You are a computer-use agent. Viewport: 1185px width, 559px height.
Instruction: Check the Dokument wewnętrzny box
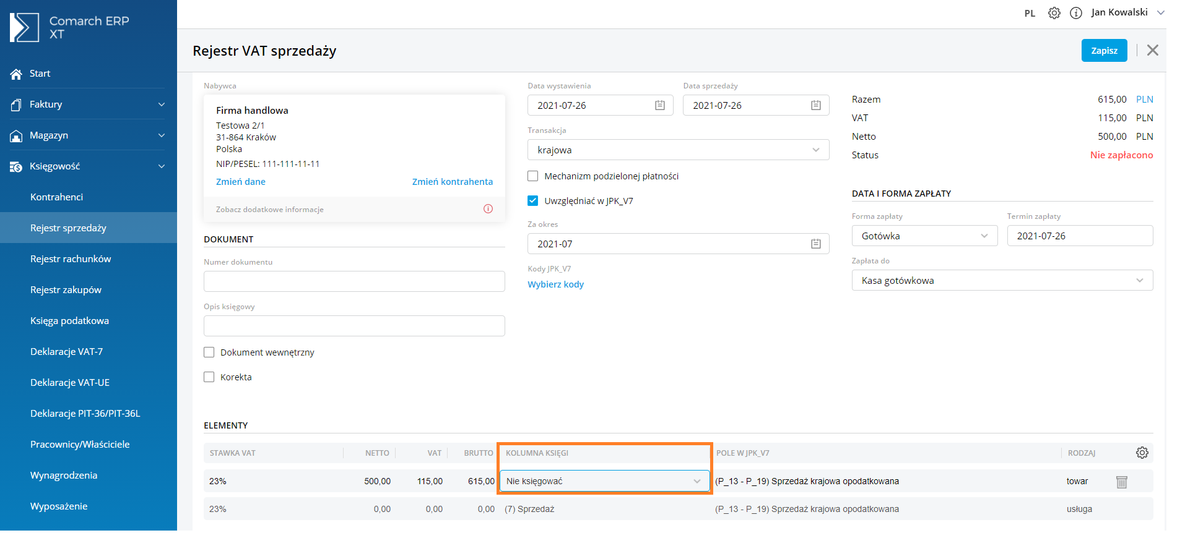pos(209,352)
